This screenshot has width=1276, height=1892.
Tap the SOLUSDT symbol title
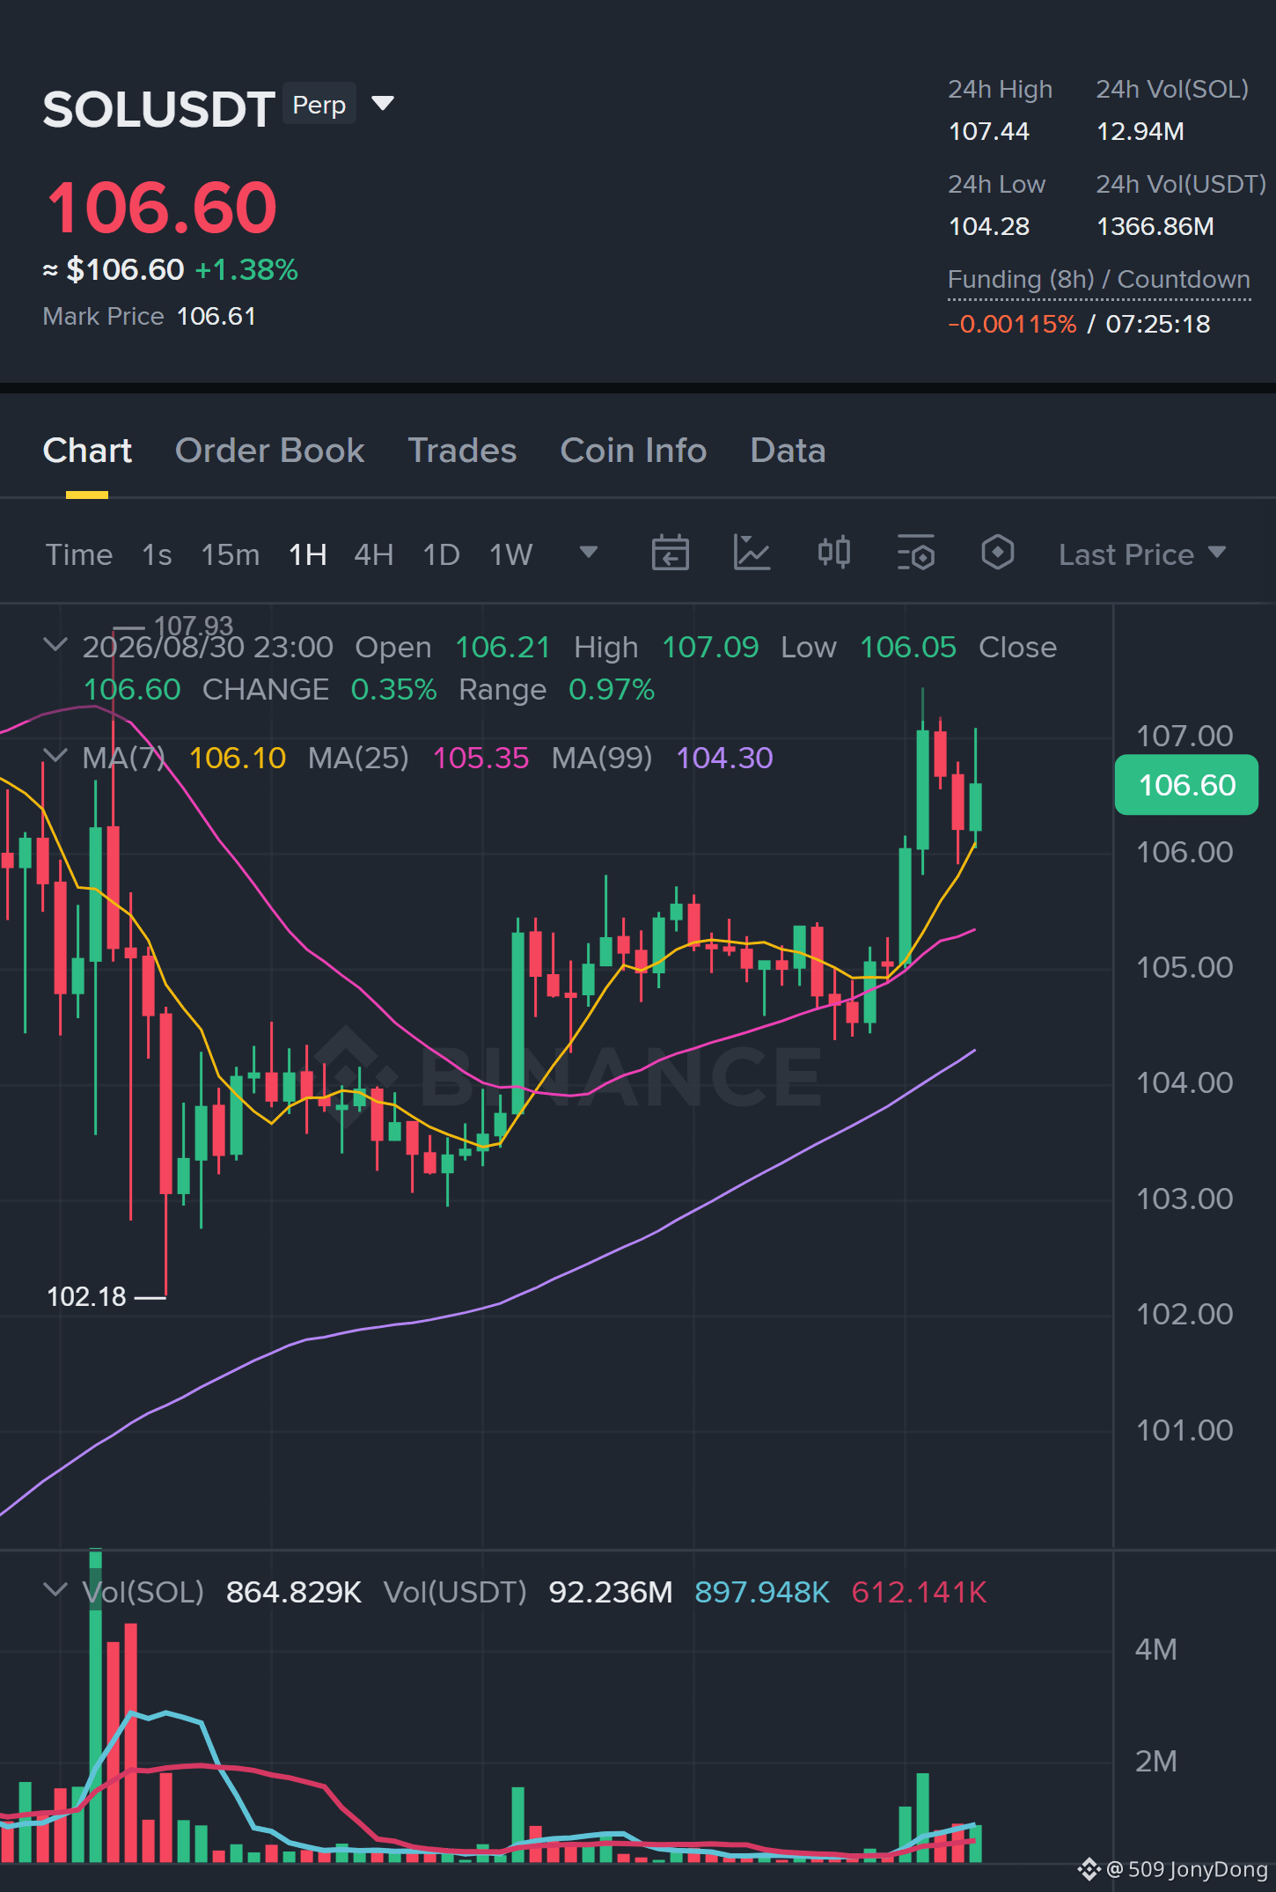click(159, 109)
